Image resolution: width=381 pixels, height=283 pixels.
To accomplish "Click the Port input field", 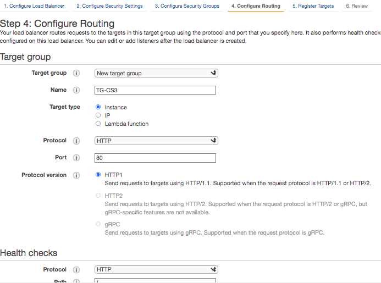I will (155, 158).
